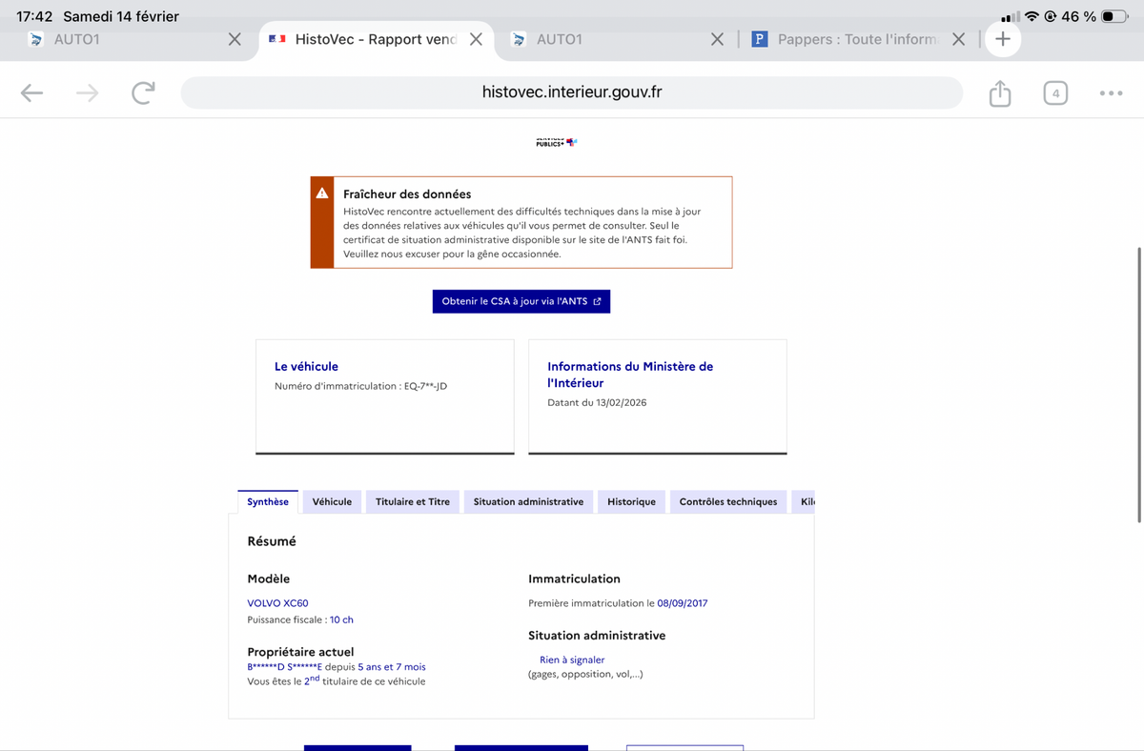Add a new tab with the plus button
The height and width of the screenshot is (751, 1144).
coord(1003,39)
